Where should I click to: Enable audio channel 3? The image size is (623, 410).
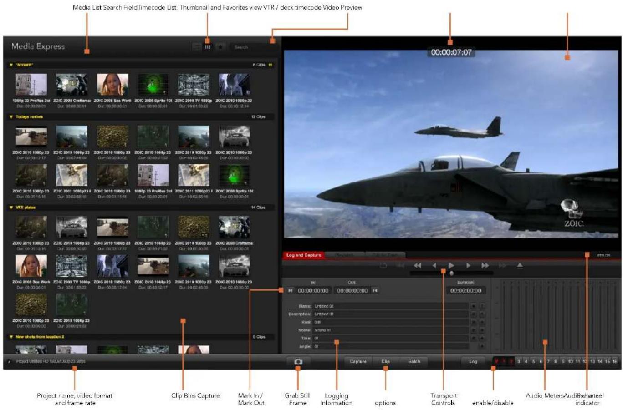518,362
